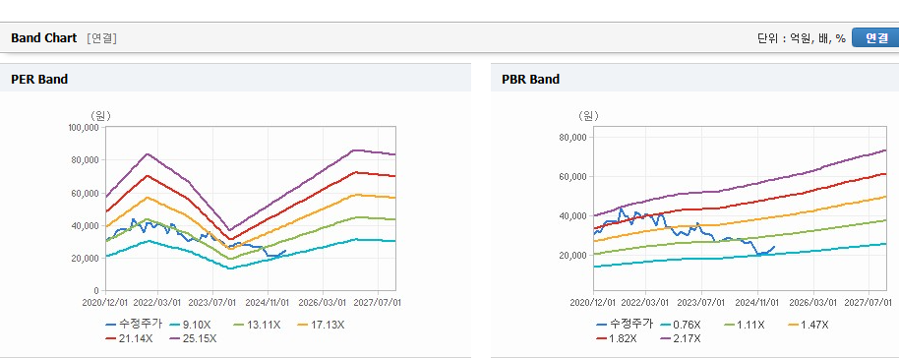Screen dimensions: 899x358
Task: Toggle 13.11X legend series in PER Band
Action: tap(257, 325)
